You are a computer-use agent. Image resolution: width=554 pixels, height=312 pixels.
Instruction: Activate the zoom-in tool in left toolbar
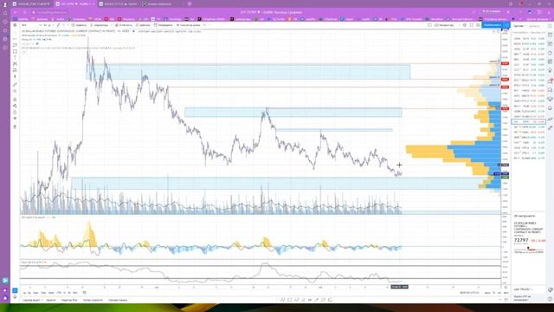15,91
